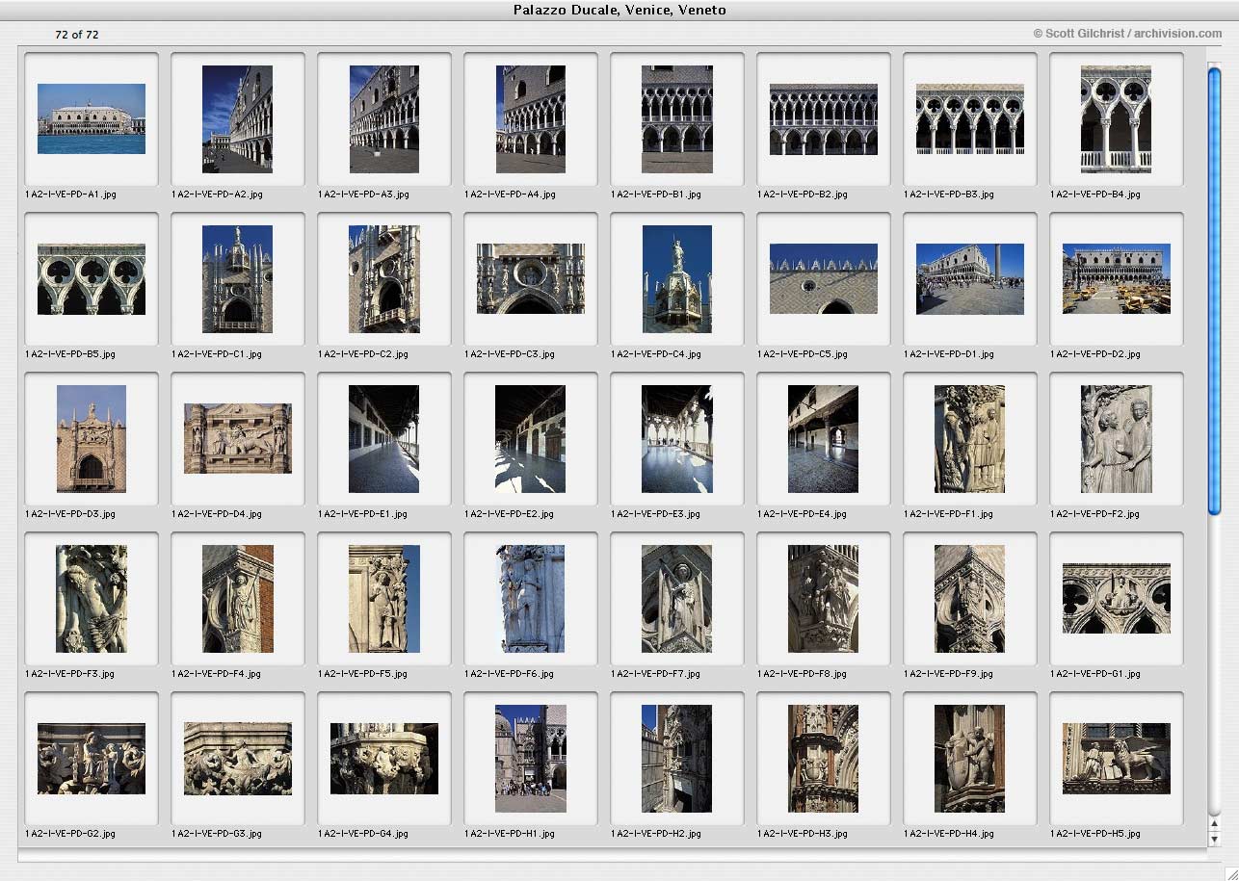Select thumbnail 1A2-I-VE-PD-C3.jpg
The height and width of the screenshot is (881, 1239).
click(531, 279)
